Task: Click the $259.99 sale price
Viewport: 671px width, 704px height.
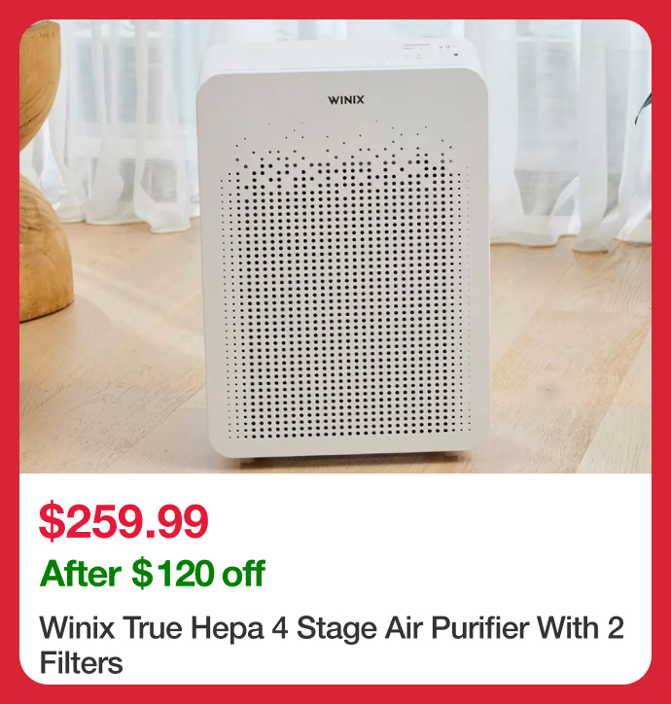Action: point(124,521)
